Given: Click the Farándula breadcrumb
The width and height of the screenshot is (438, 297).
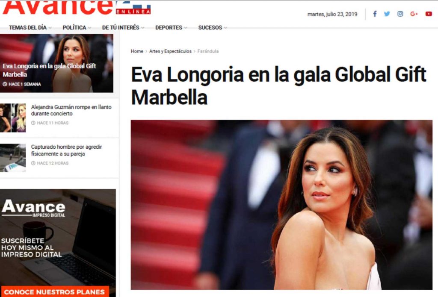Looking at the screenshot, I should 208,51.
